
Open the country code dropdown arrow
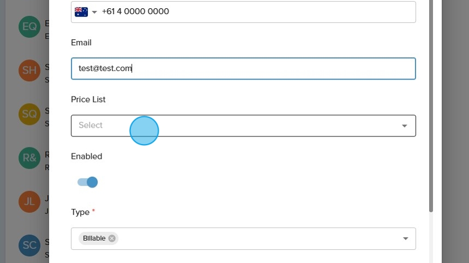(x=94, y=12)
